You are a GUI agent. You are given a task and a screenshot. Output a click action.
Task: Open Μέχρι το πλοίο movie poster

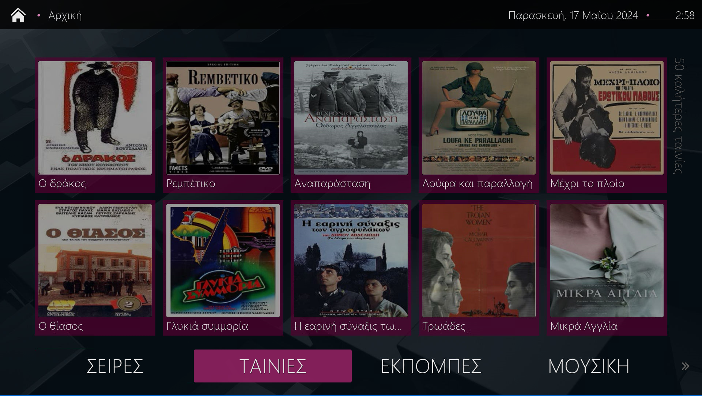[607, 125]
